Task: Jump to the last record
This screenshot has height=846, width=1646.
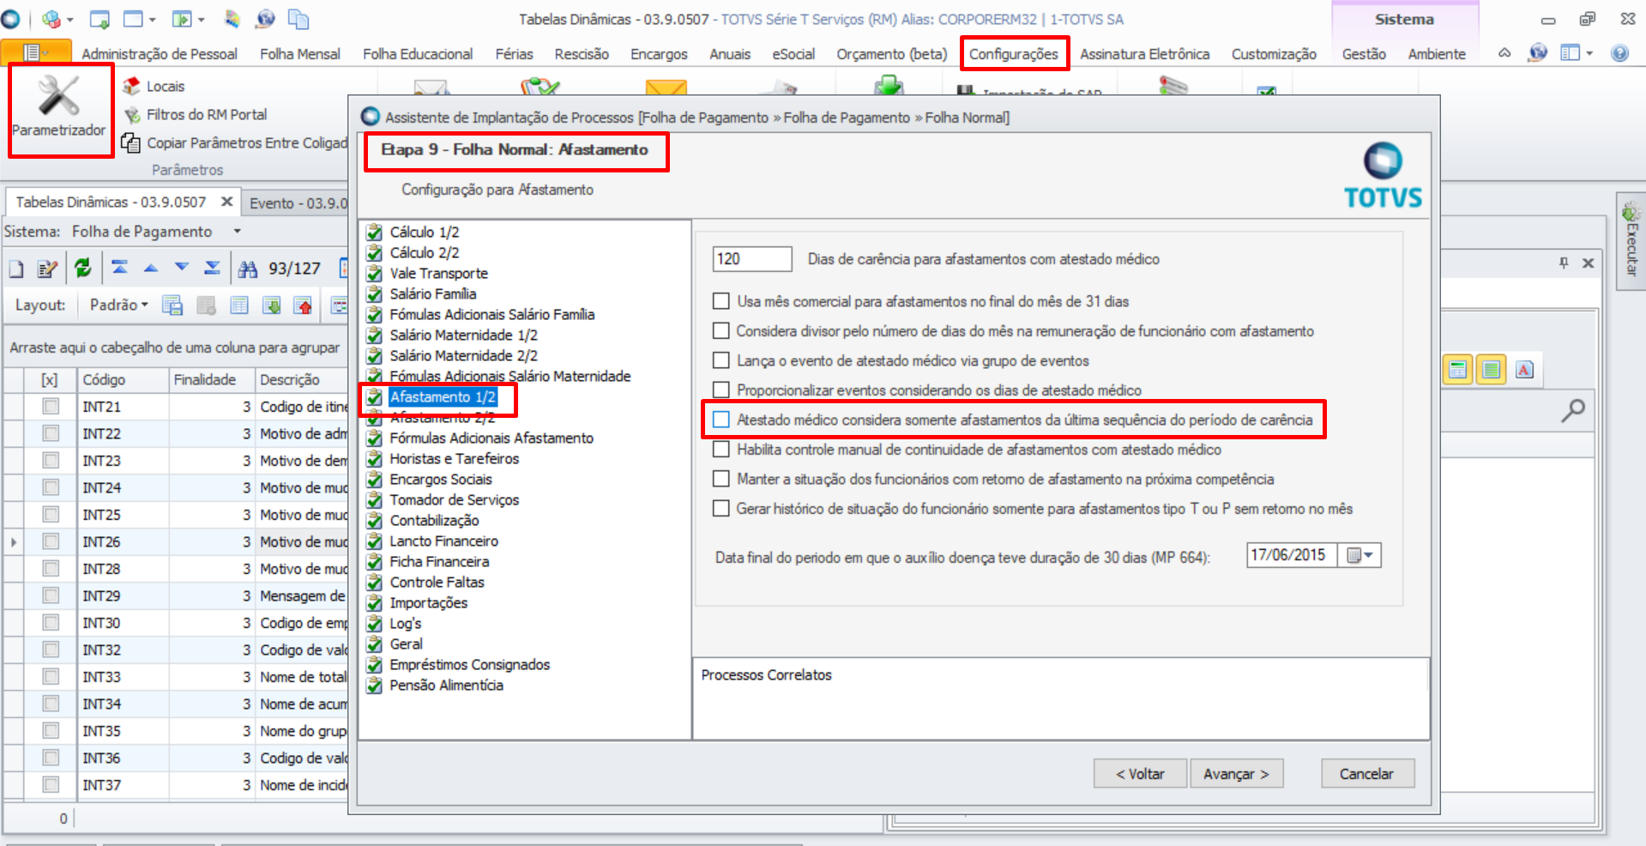Action: point(213,268)
